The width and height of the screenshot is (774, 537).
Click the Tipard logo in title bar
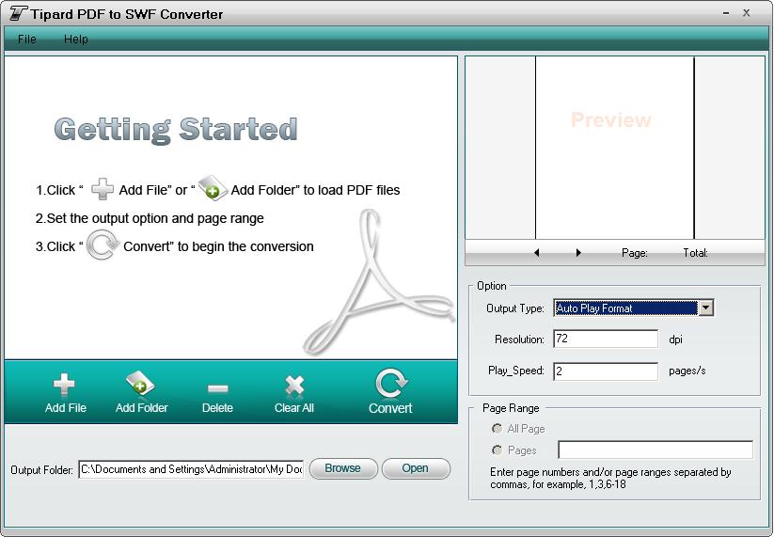pyautogui.click(x=18, y=14)
